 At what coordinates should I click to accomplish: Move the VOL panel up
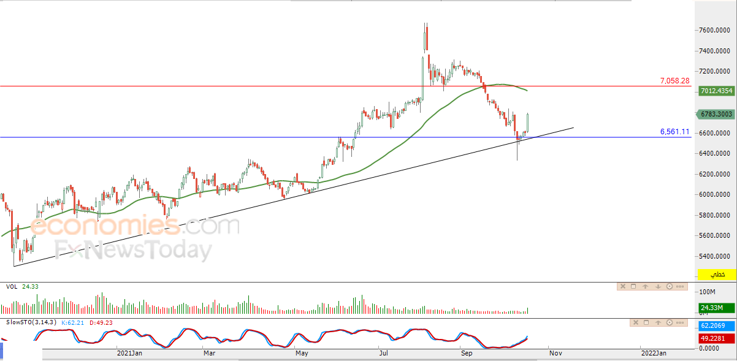coord(645,286)
